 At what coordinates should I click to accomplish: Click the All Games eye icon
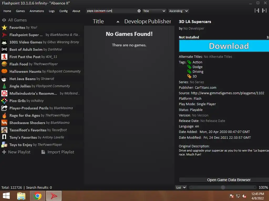point(4,20)
